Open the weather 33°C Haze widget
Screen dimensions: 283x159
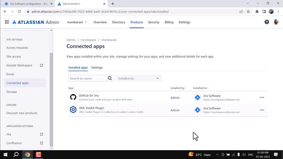pos(199,155)
